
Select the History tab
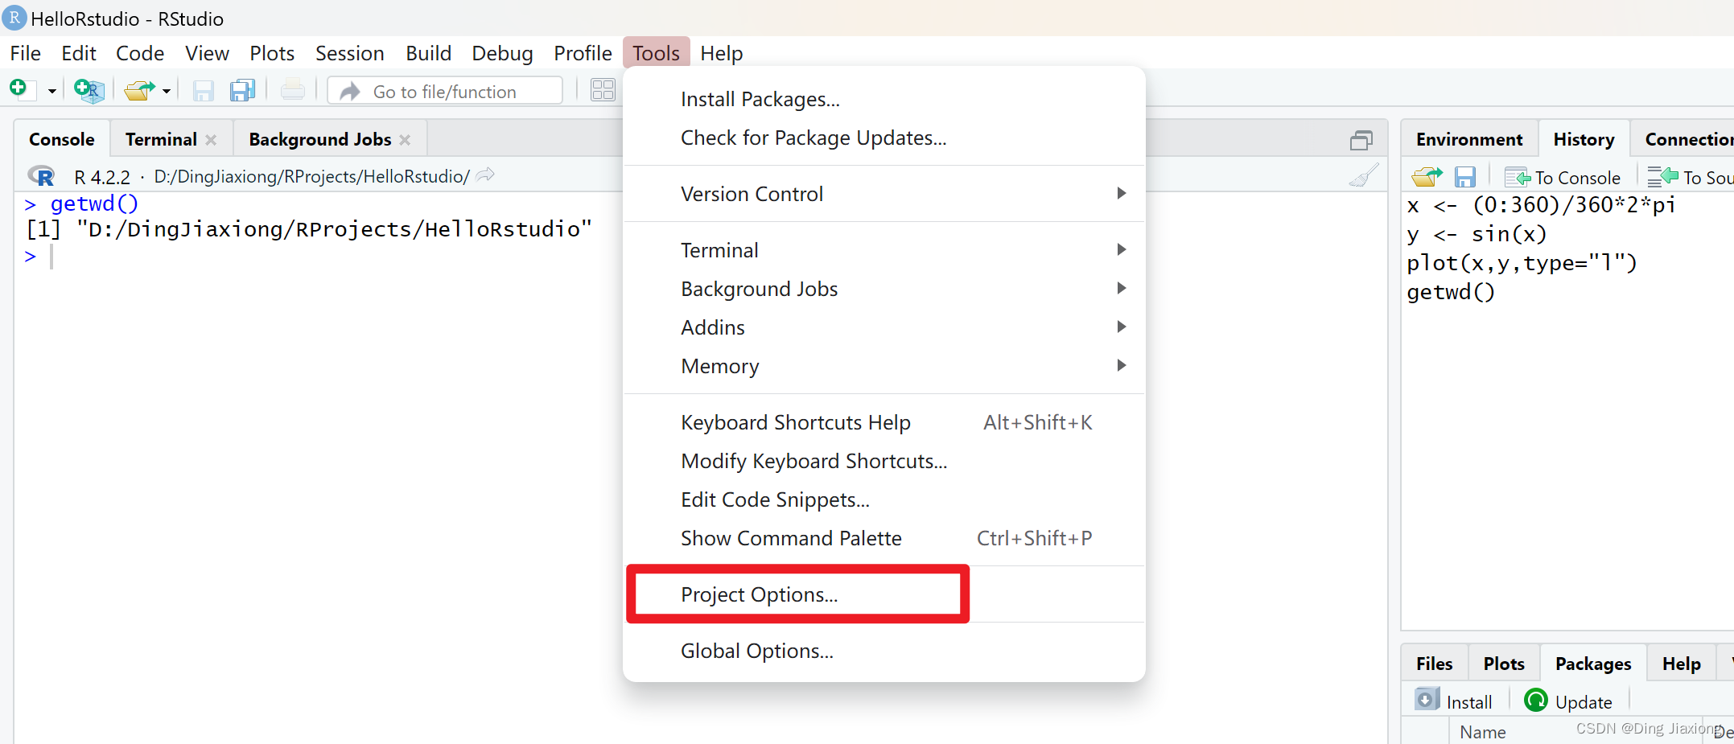(1584, 139)
